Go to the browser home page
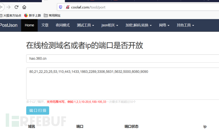 coord(24,7)
